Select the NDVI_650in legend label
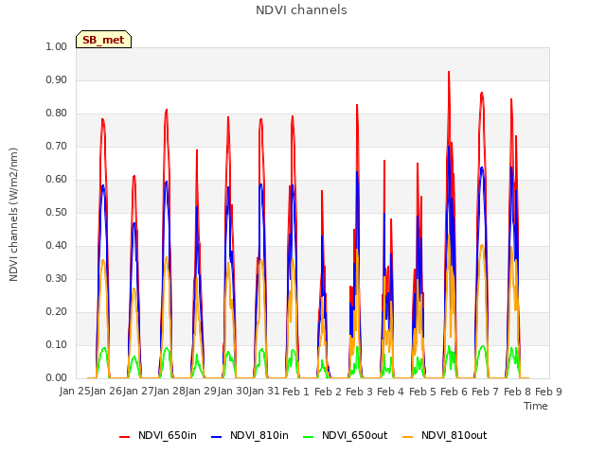This screenshot has width=606, height=454. [168, 435]
